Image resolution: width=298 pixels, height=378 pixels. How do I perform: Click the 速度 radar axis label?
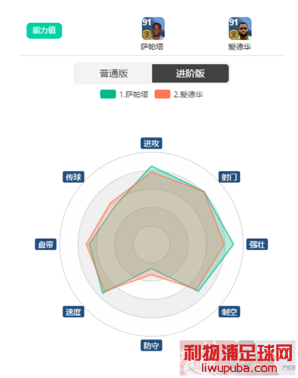click(73, 312)
